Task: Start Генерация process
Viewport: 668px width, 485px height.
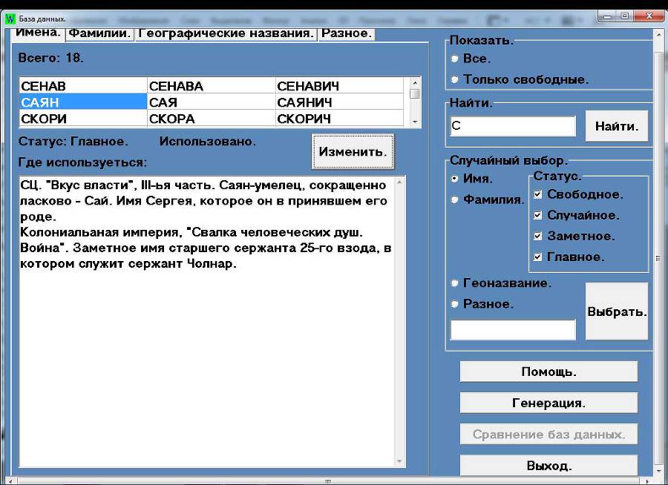Action: pyautogui.click(x=549, y=402)
